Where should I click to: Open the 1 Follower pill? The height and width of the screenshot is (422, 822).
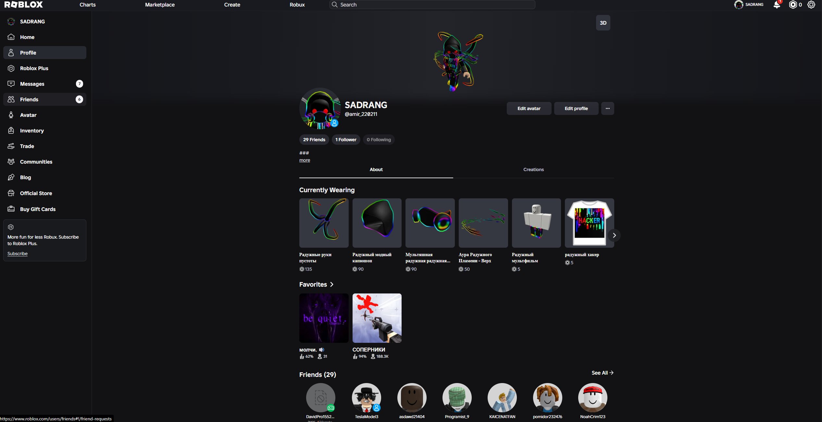[x=346, y=140]
